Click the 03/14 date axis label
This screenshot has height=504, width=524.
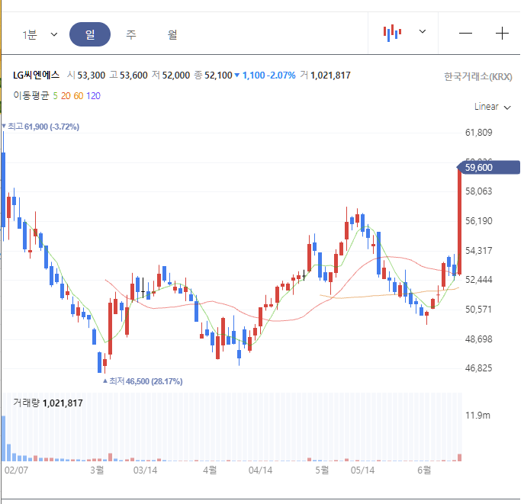[145, 470]
